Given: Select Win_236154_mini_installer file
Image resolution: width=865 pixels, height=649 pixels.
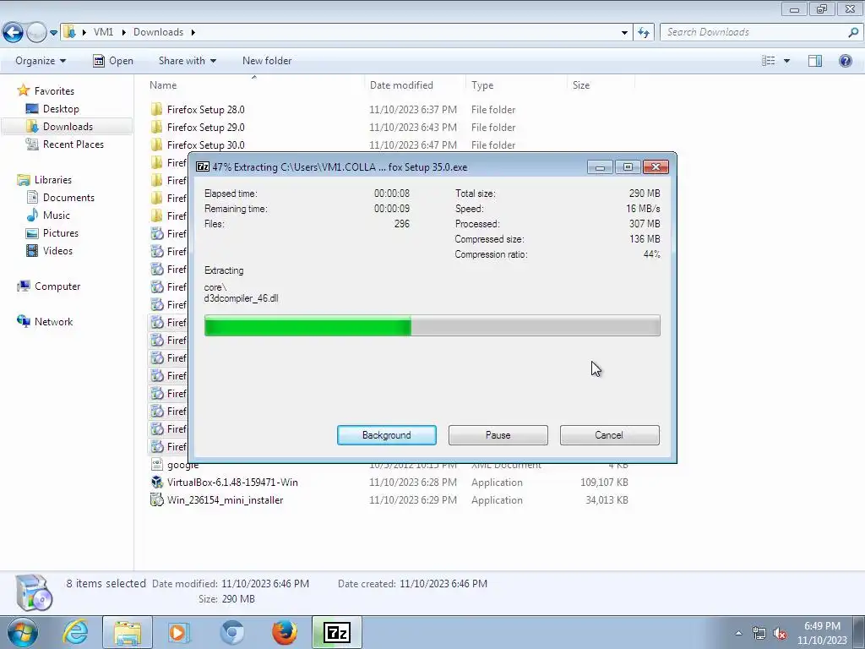Looking at the screenshot, I should (225, 500).
